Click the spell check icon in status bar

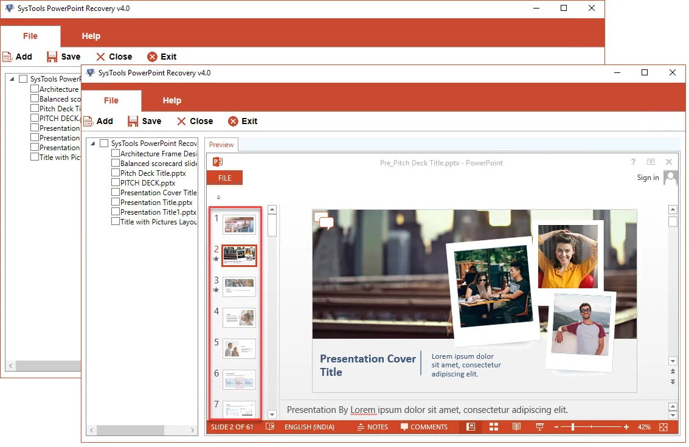(x=270, y=427)
